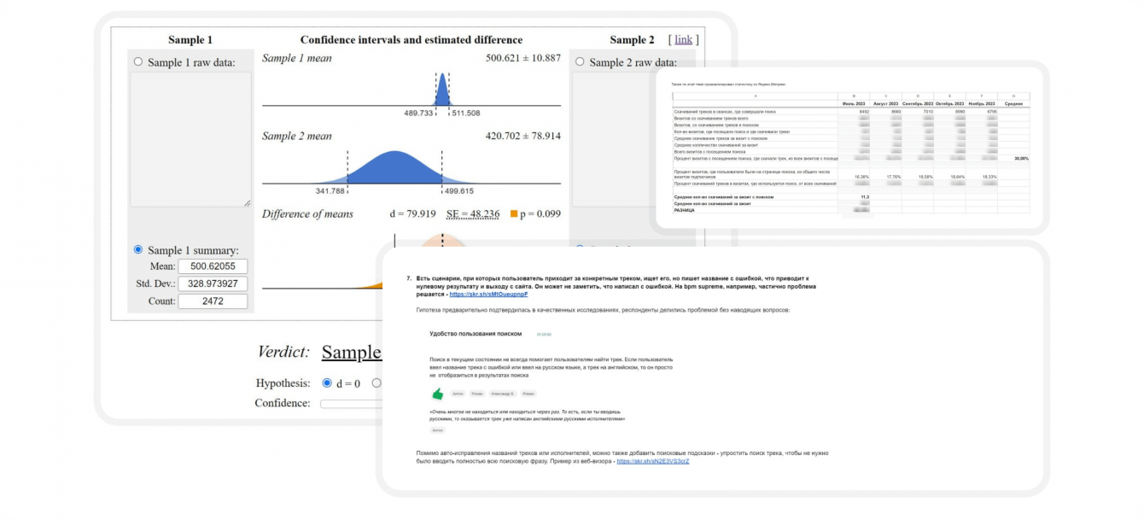The image size is (1144, 520).
Task: Click the 11,3 cell in spreadsheet
Action: 854,197
